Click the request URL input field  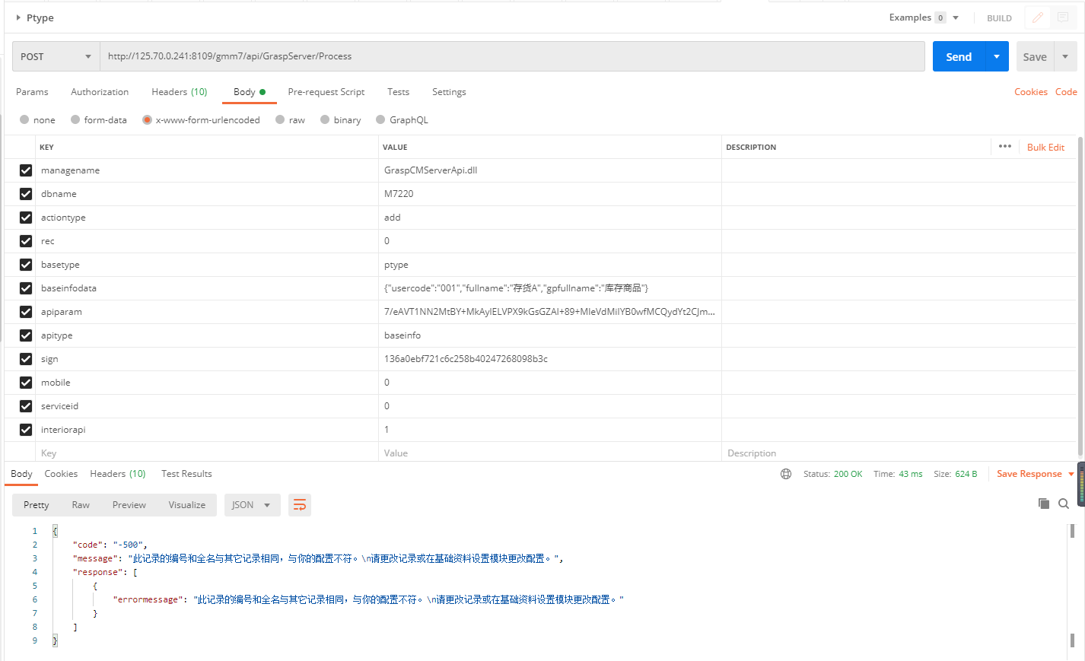tap(511, 56)
